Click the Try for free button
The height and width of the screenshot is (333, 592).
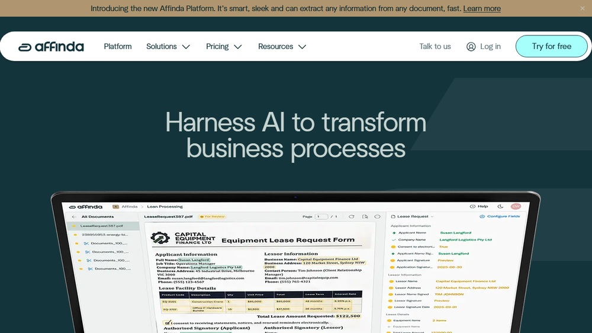(x=552, y=46)
